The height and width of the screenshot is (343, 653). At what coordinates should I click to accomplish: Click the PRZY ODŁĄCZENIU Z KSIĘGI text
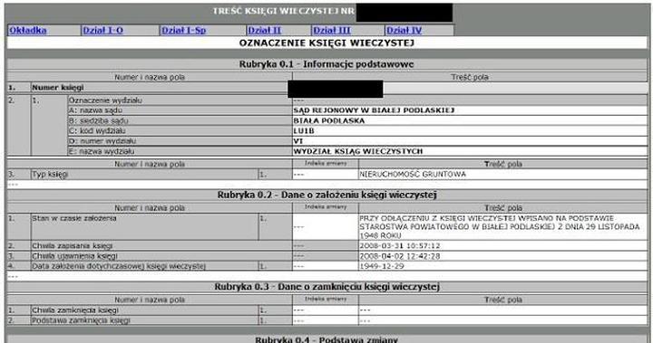500,227
